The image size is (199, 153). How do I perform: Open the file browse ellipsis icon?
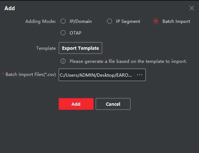click(140, 75)
